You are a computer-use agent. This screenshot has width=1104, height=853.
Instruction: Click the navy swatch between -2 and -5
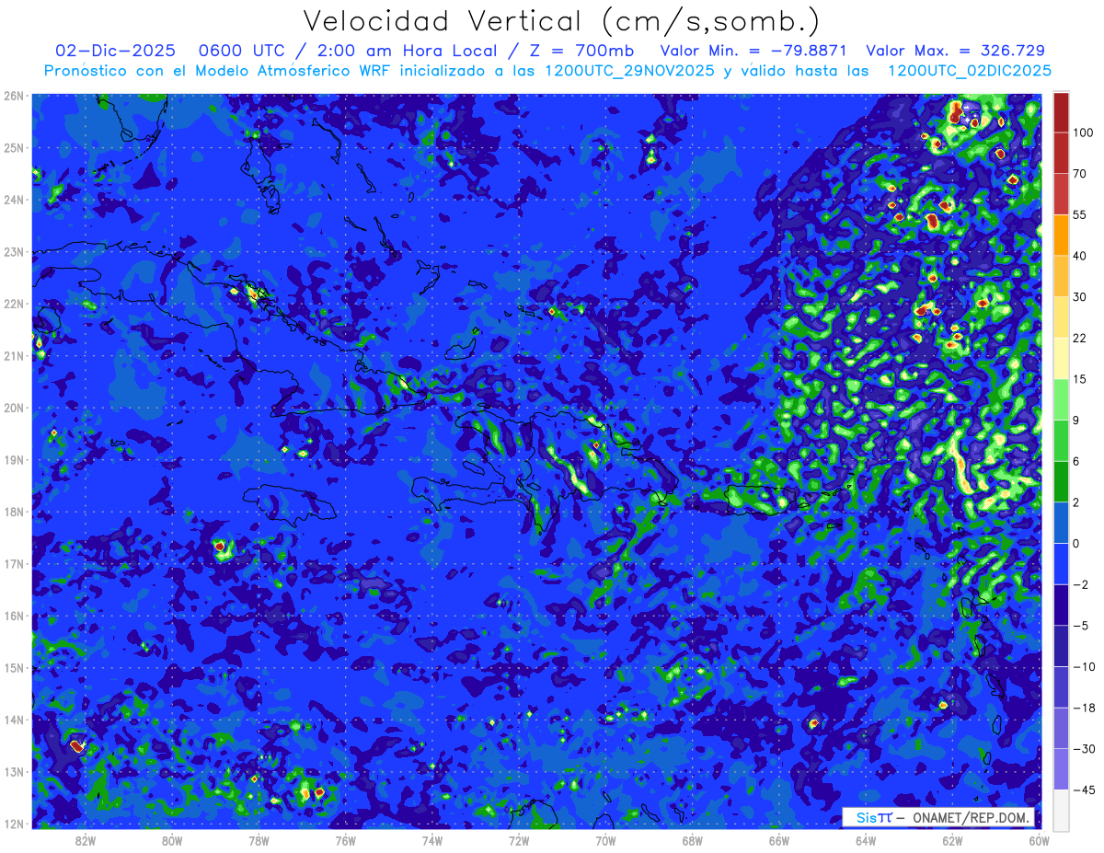pos(1061,605)
